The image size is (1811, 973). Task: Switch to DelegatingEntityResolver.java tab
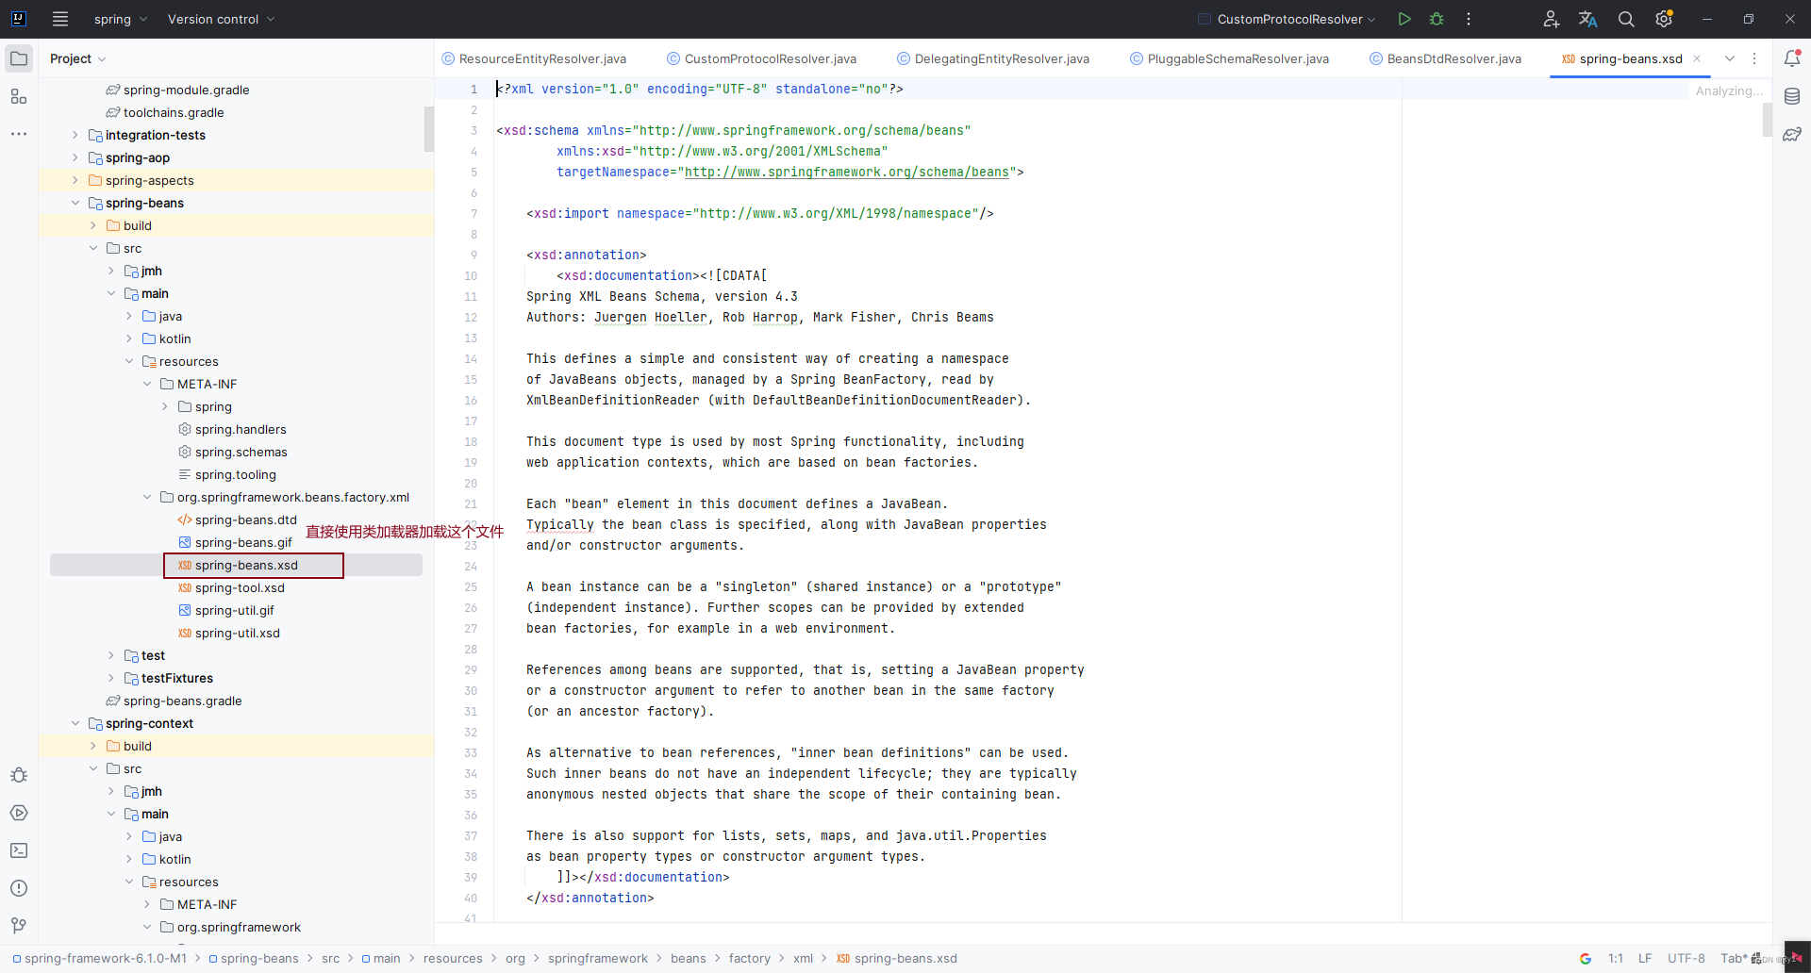[993, 58]
